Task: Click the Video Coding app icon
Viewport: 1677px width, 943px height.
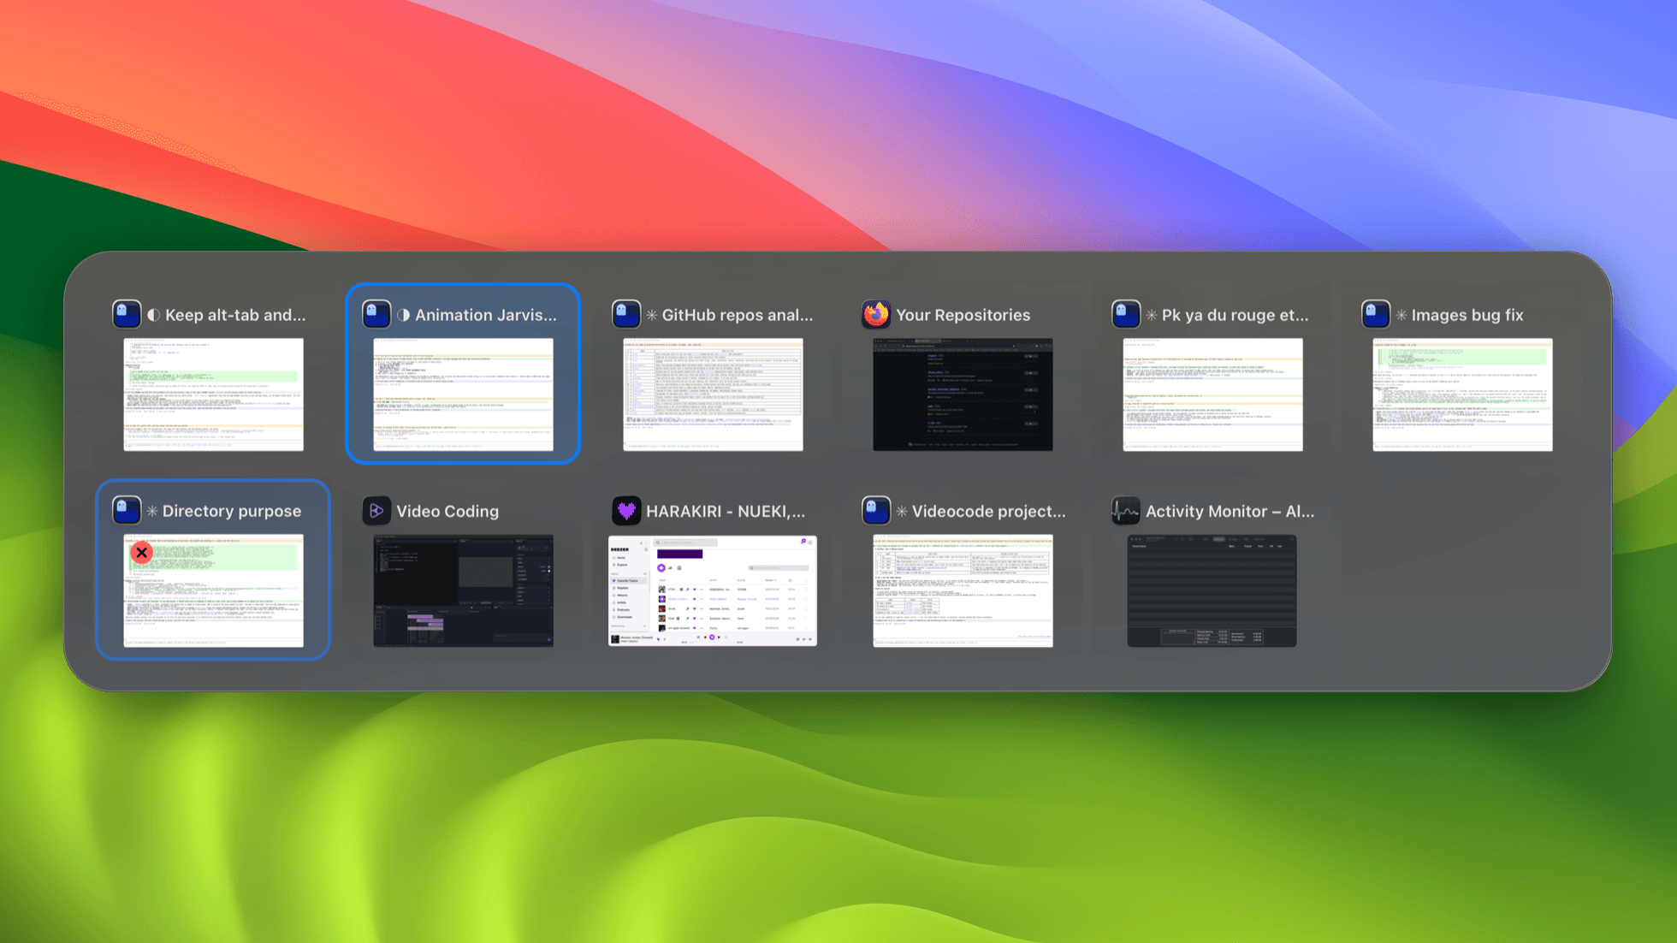Action: click(x=376, y=510)
